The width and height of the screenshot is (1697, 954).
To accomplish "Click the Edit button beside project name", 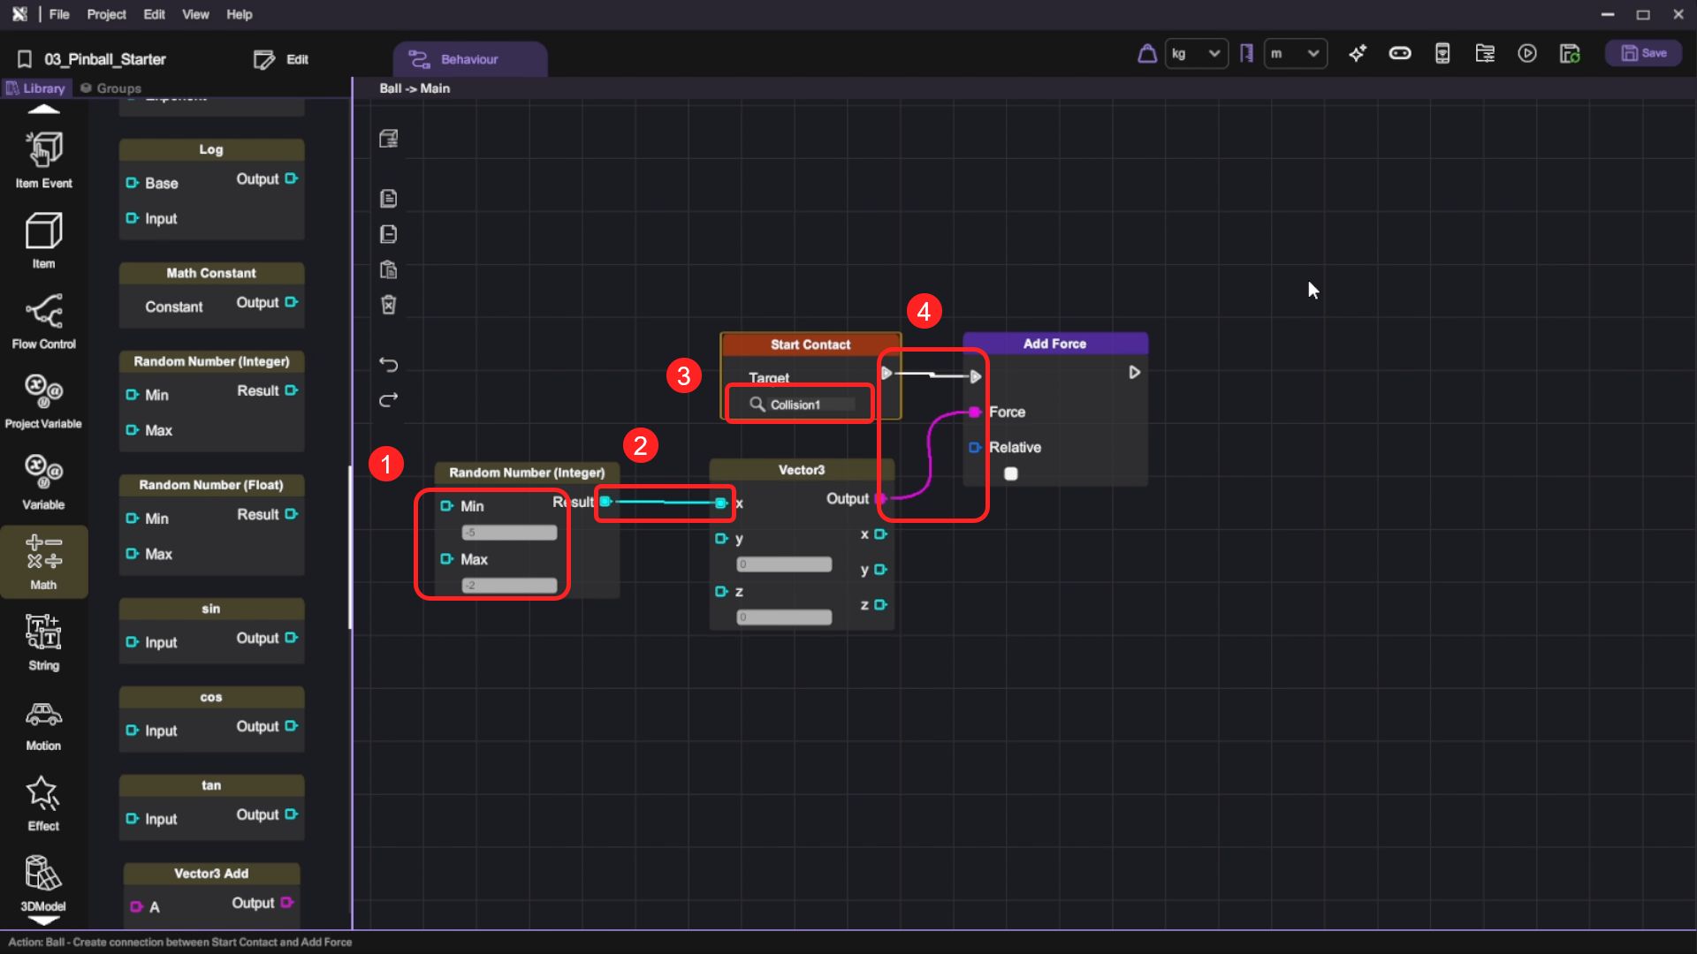I will (281, 59).
